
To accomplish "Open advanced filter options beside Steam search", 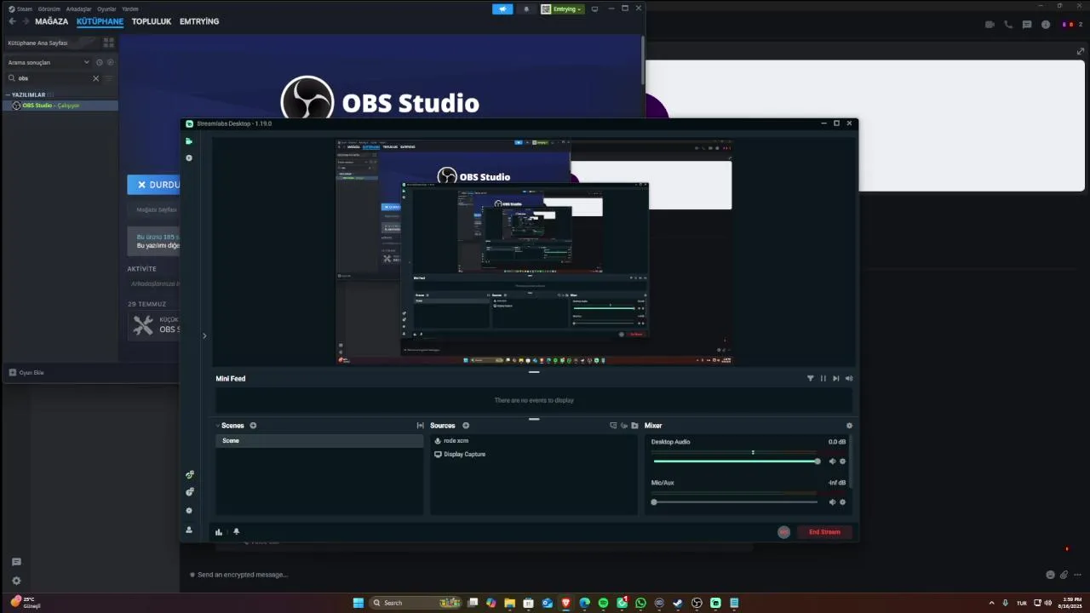I will 108,78.
